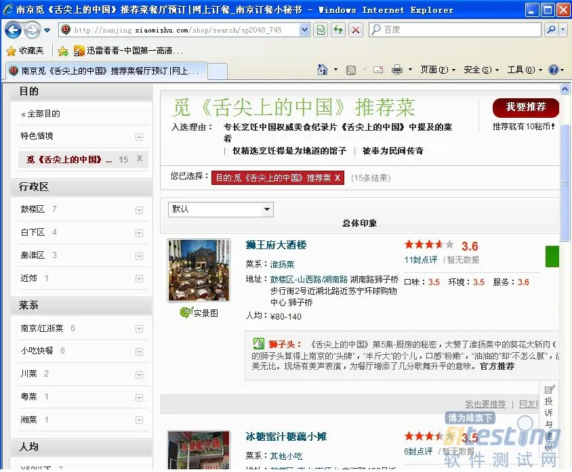572x472 pixels.
Task: Click the 鼓楼区-山西路/湖南路 address link
Action: point(308,280)
